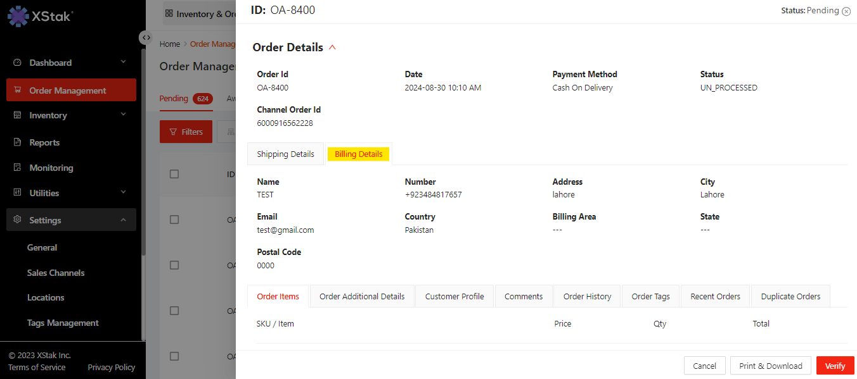The width and height of the screenshot is (857, 379).
Task: Click the Monitoring icon in sidebar
Action: 17,168
